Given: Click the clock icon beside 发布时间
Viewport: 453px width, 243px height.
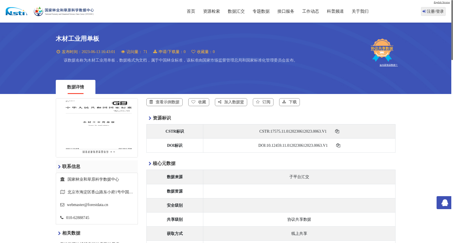Looking at the screenshot, I should (58, 52).
